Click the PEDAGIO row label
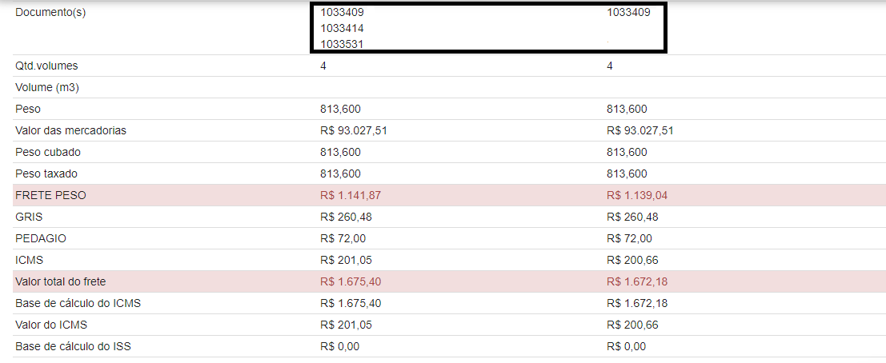This screenshot has width=886, height=363. click(x=41, y=238)
